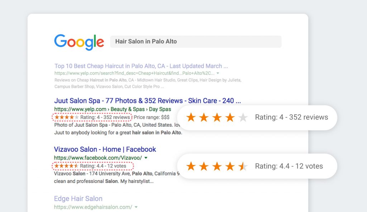Focus the search box containing Hair Salon in Palo Alto
The image size is (367, 212).
(x=196, y=42)
